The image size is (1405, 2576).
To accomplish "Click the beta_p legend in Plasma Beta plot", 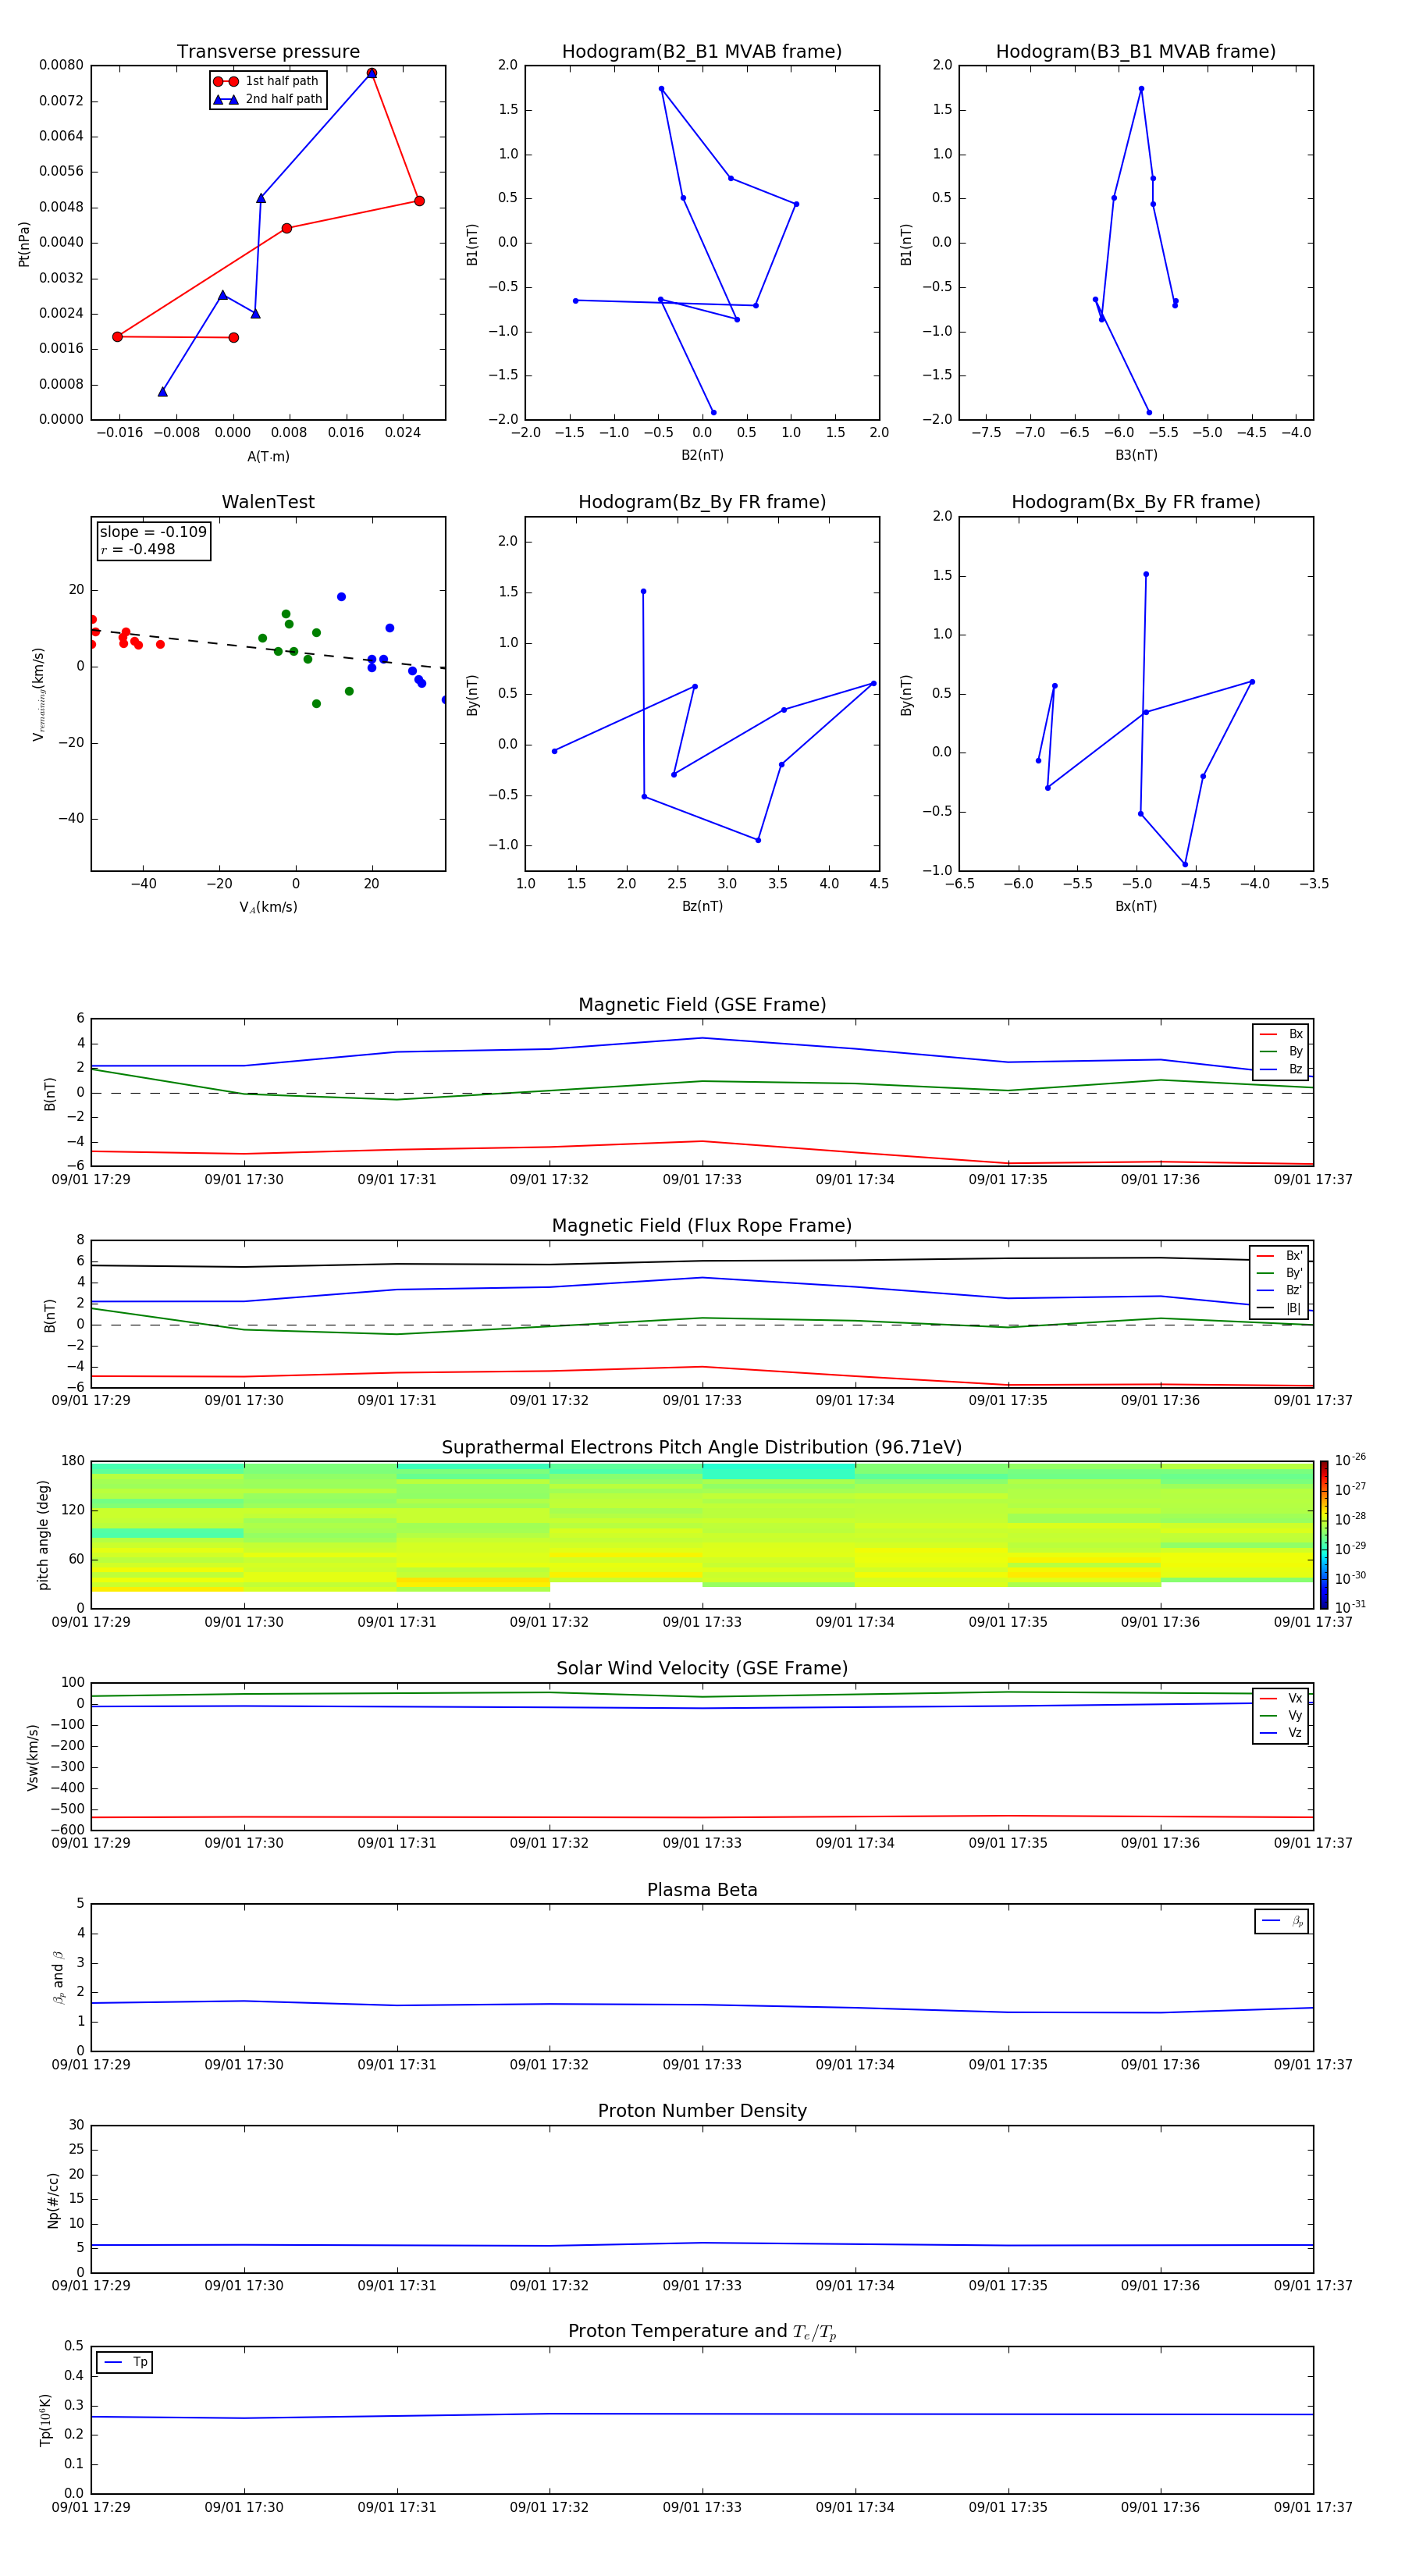I will [1282, 1921].
